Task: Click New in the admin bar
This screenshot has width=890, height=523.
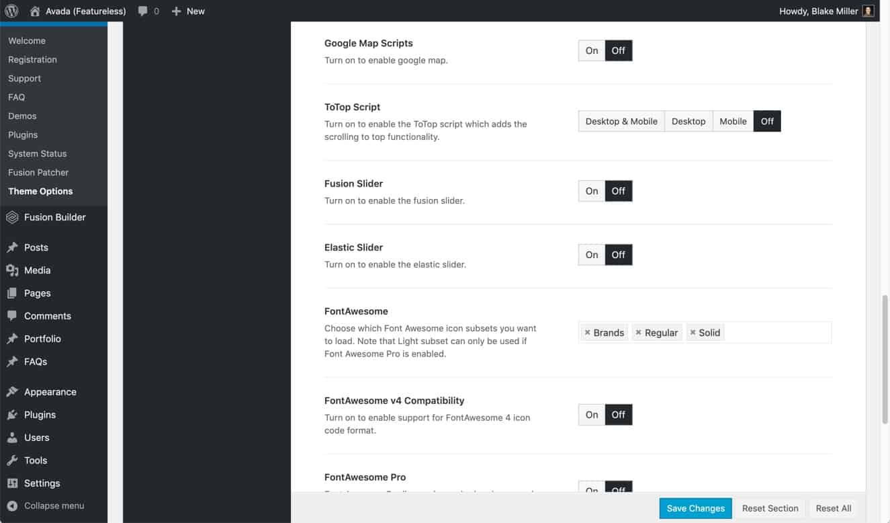Action: pyautogui.click(x=195, y=11)
